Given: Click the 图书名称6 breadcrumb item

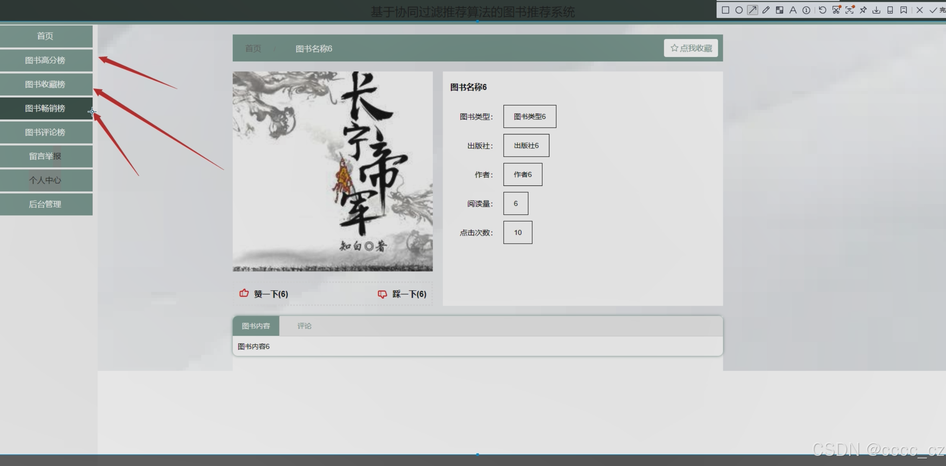Looking at the screenshot, I should point(314,49).
